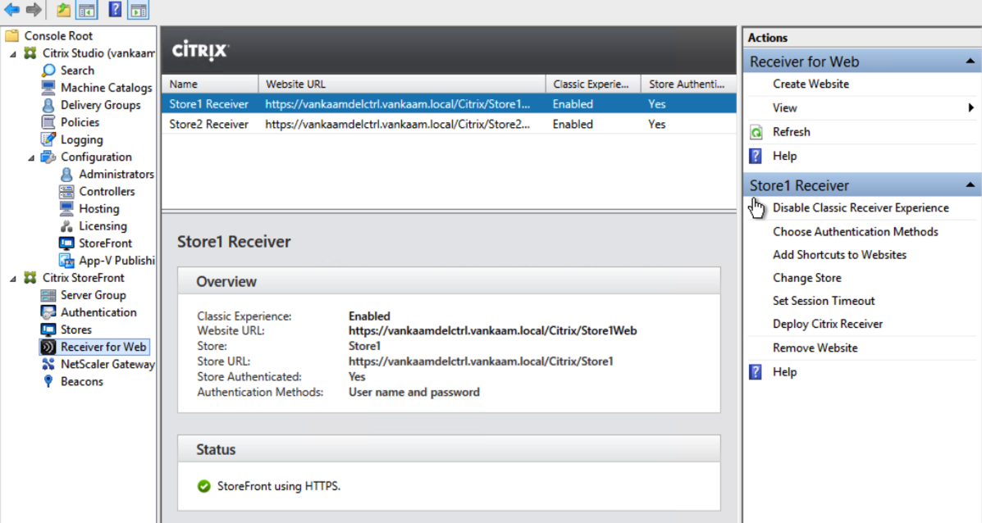Open the View action menu

[785, 107]
